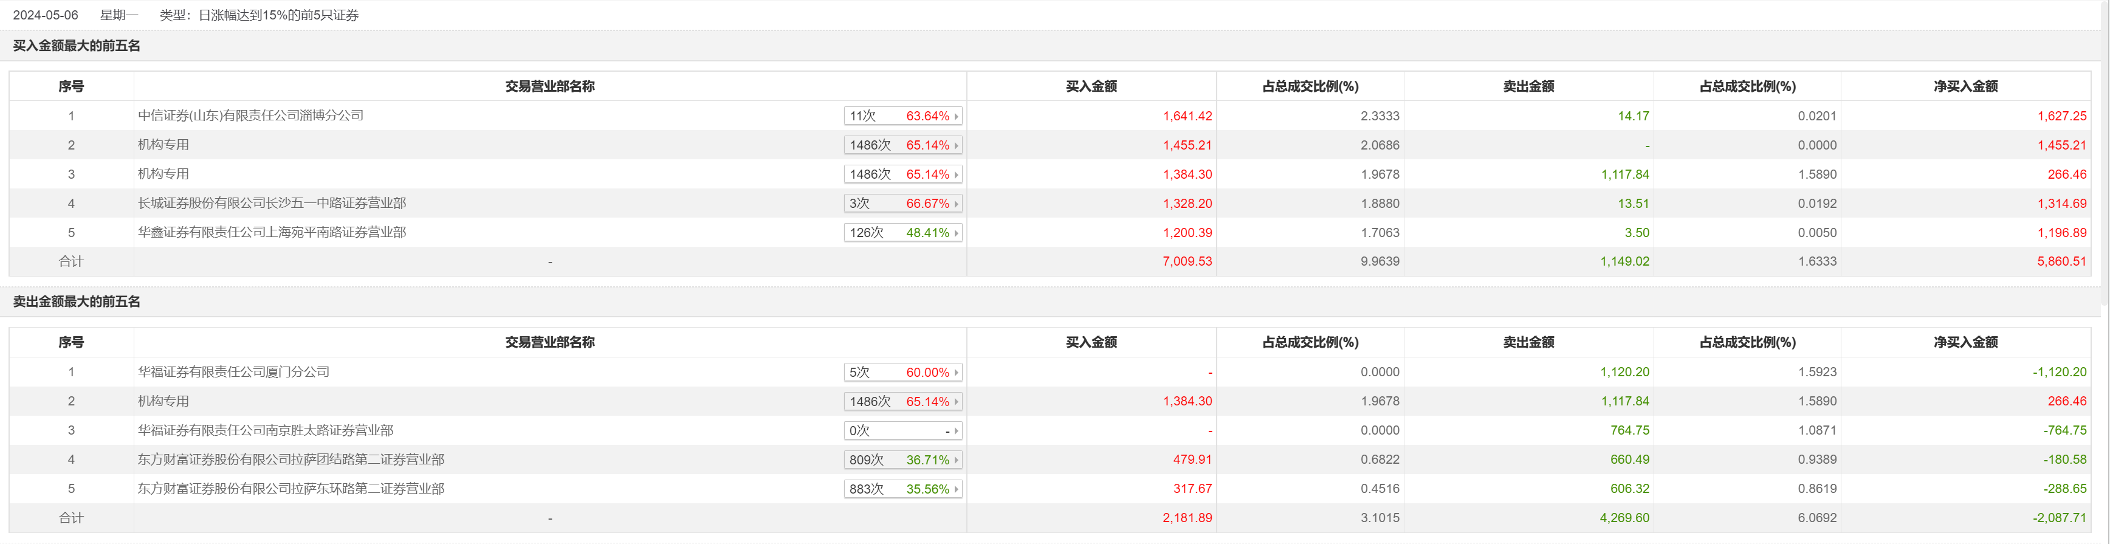Click the arrow next to 5次 60.00%
2110x544 pixels.
(x=956, y=373)
